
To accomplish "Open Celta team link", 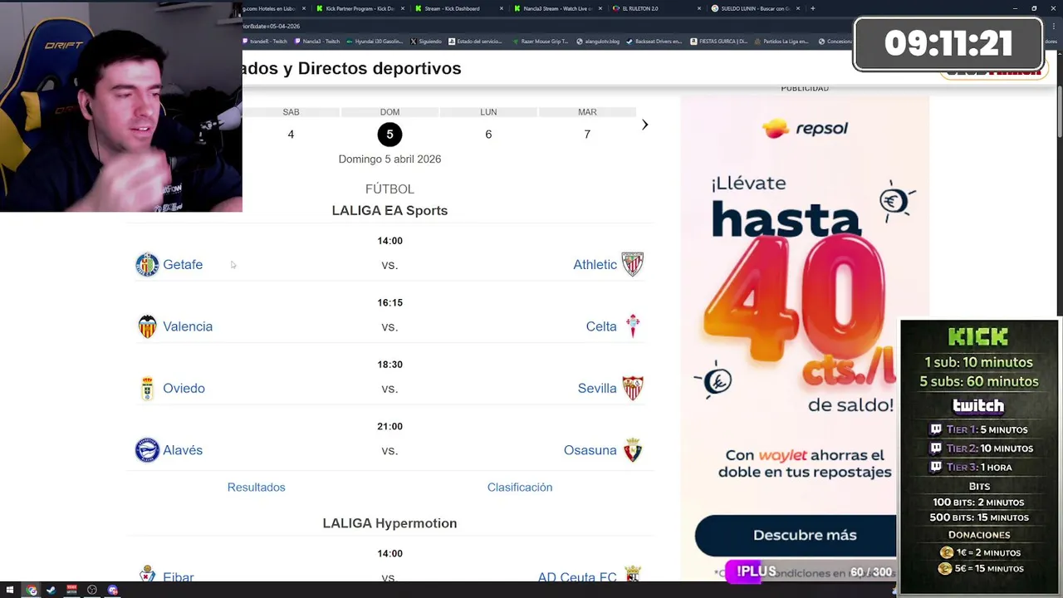I will tap(601, 326).
